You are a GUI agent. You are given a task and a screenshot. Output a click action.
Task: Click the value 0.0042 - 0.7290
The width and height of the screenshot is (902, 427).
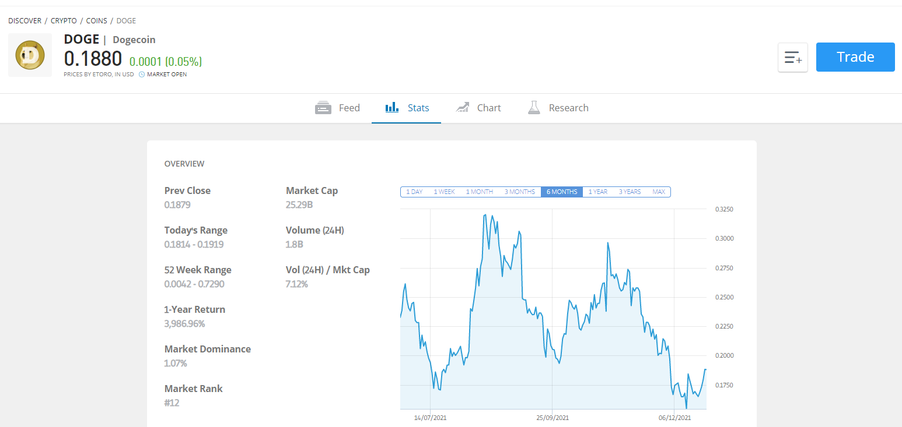(194, 284)
